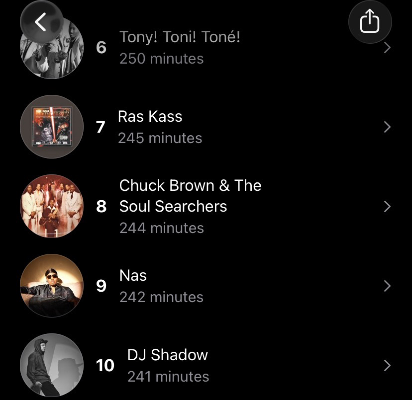Image resolution: width=412 pixels, height=400 pixels.
Task: Select the Tony! Toni! Toné! artist name
Action: tap(180, 37)
